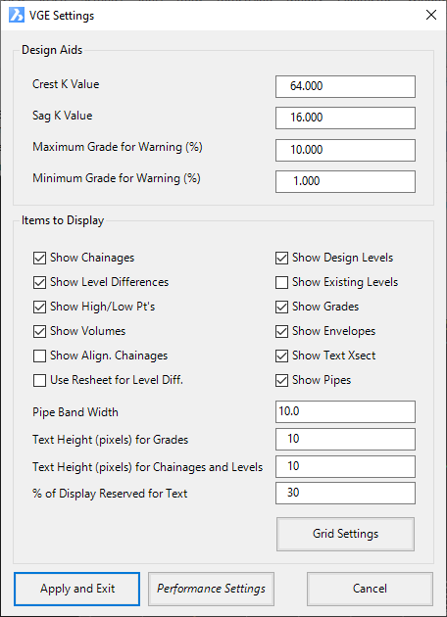Open Grid Settings

point(345,534)
